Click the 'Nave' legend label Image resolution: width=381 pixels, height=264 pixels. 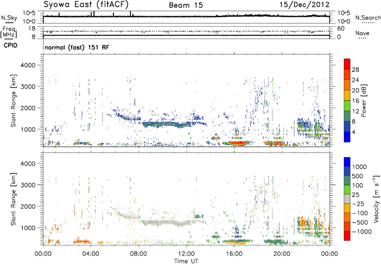click(362, 33)
